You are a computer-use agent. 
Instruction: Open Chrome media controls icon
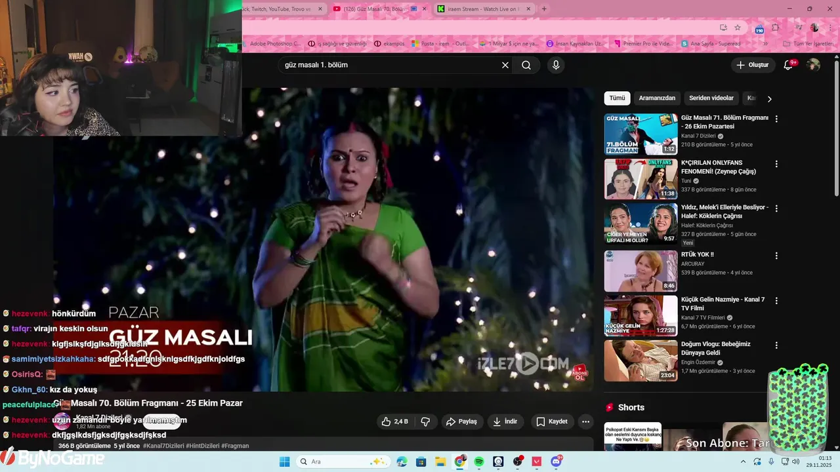pyautogui.click(x=799, y=28)
